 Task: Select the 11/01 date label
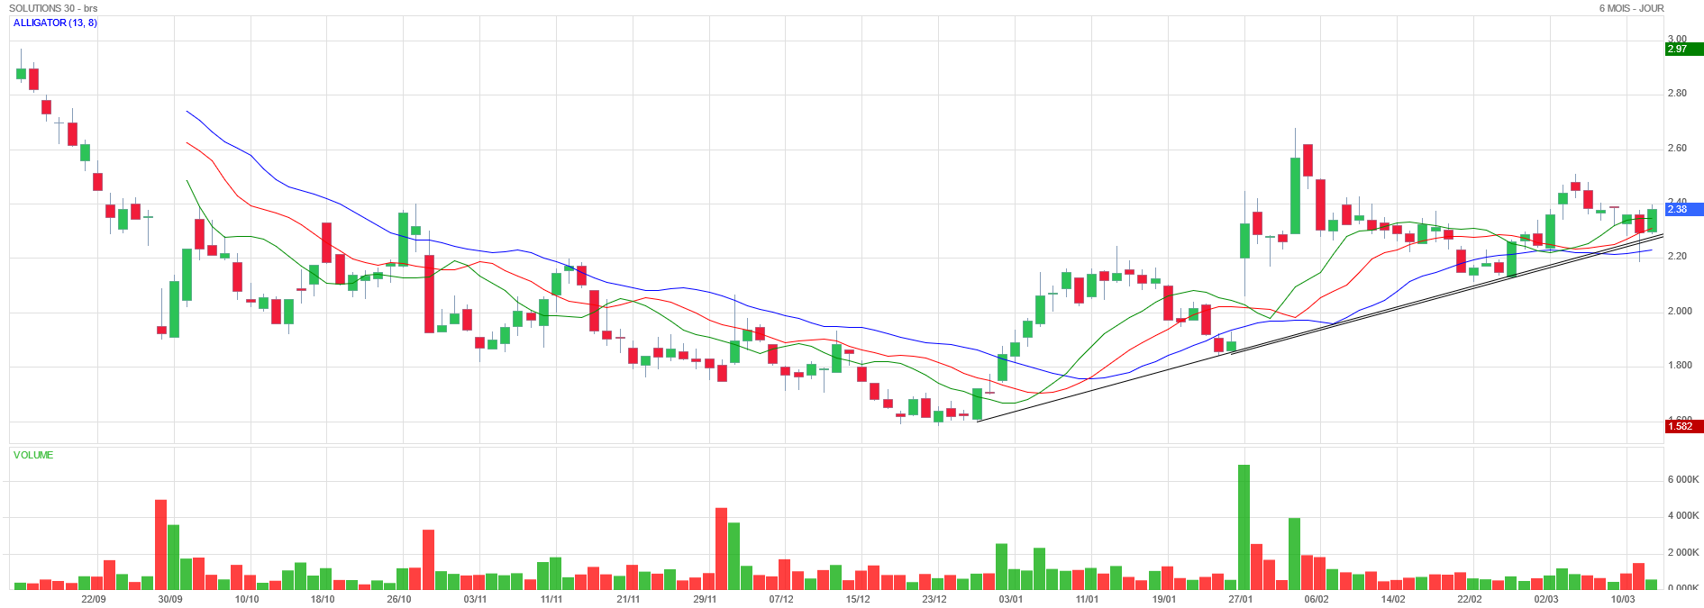[x=1088, y=599]
